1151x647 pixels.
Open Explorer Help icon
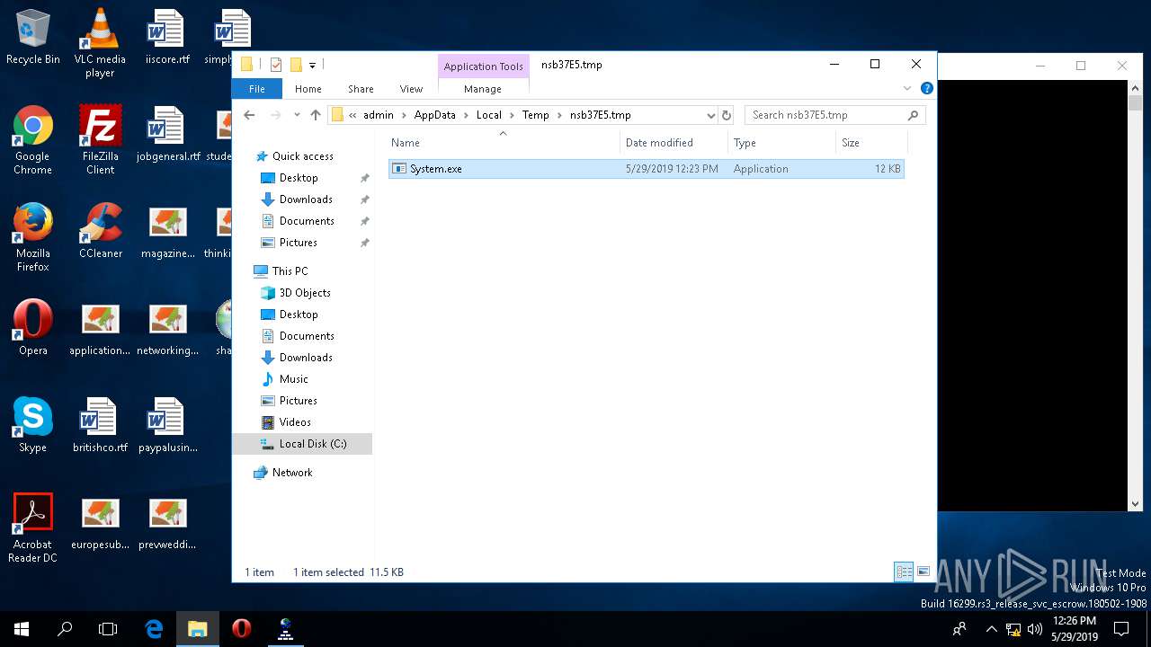point(927,88)
